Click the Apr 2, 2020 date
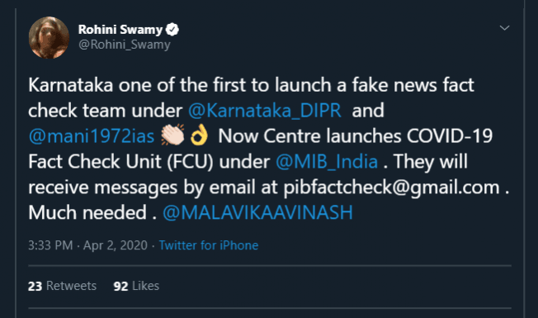Screen dimensions: 538x318 116,245
